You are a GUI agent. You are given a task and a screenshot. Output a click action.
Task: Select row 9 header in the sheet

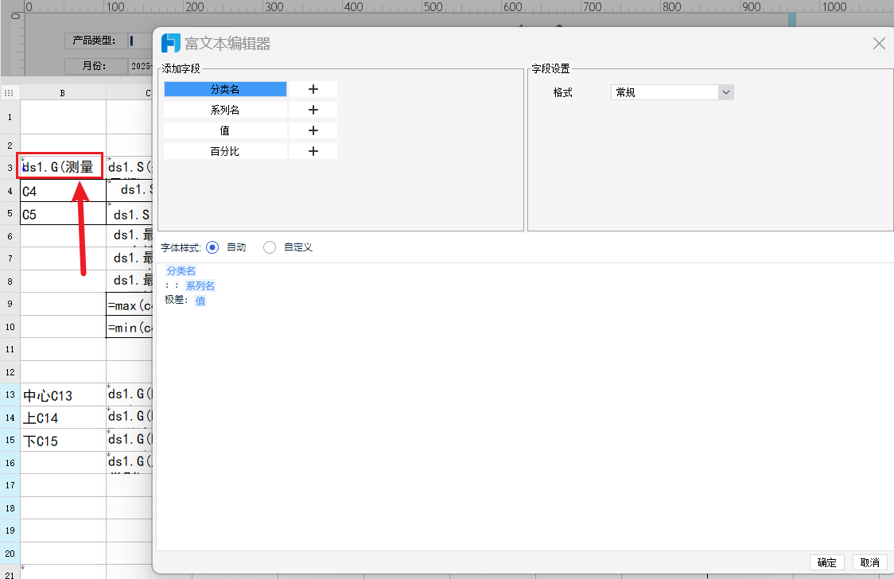pyautogui.click(x=10, y=304)
